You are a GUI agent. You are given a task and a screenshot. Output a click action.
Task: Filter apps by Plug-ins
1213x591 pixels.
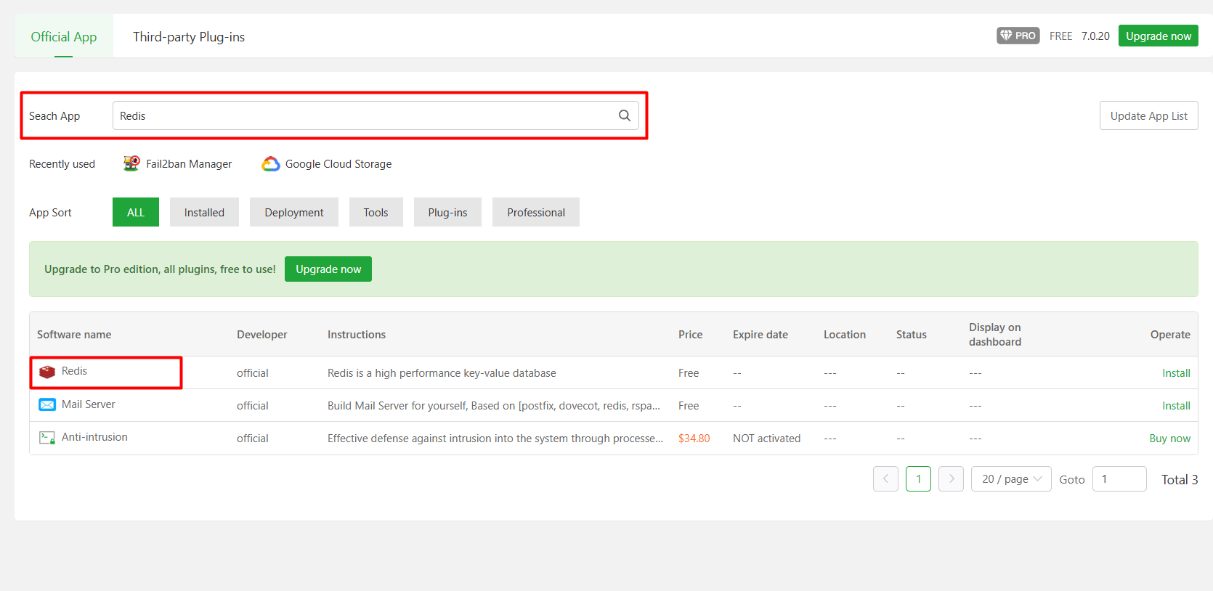click(x=447, y=212)
